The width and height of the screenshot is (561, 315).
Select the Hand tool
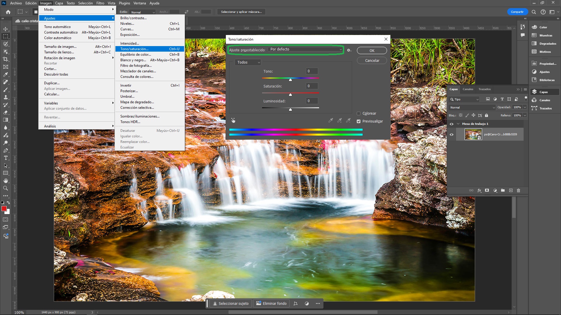coord(6,181)
